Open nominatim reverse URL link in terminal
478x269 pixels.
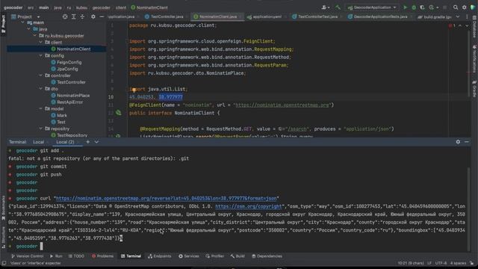(166, 199)
